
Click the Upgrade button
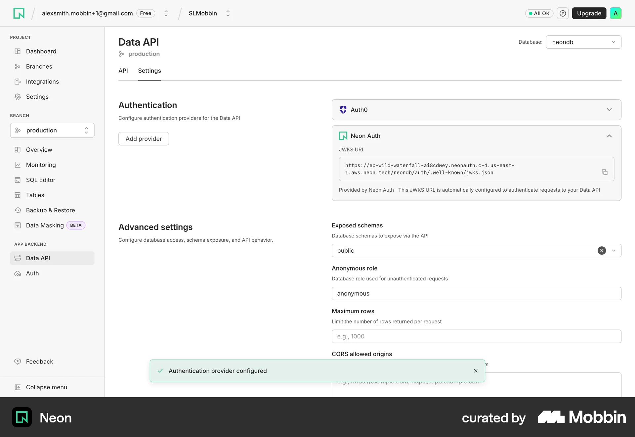(x=589, y=13)
